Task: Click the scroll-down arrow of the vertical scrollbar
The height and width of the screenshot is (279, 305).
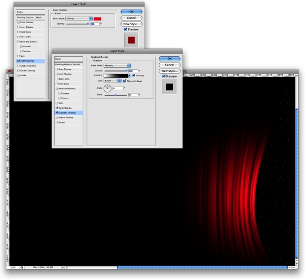Action: [297, 264]
